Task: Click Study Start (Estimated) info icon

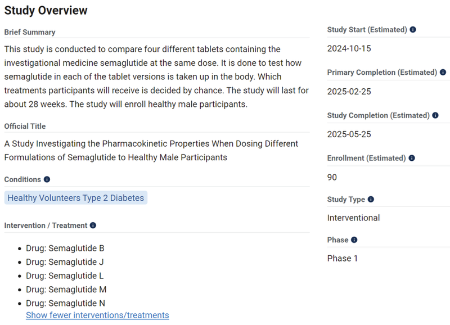Action: pos(413,30)
